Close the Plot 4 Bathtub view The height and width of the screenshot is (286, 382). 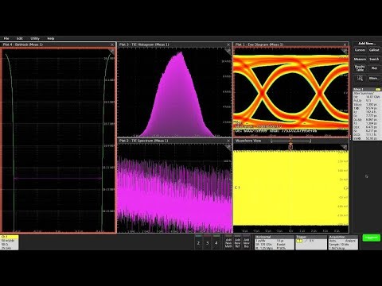click(x=112, y=44)
